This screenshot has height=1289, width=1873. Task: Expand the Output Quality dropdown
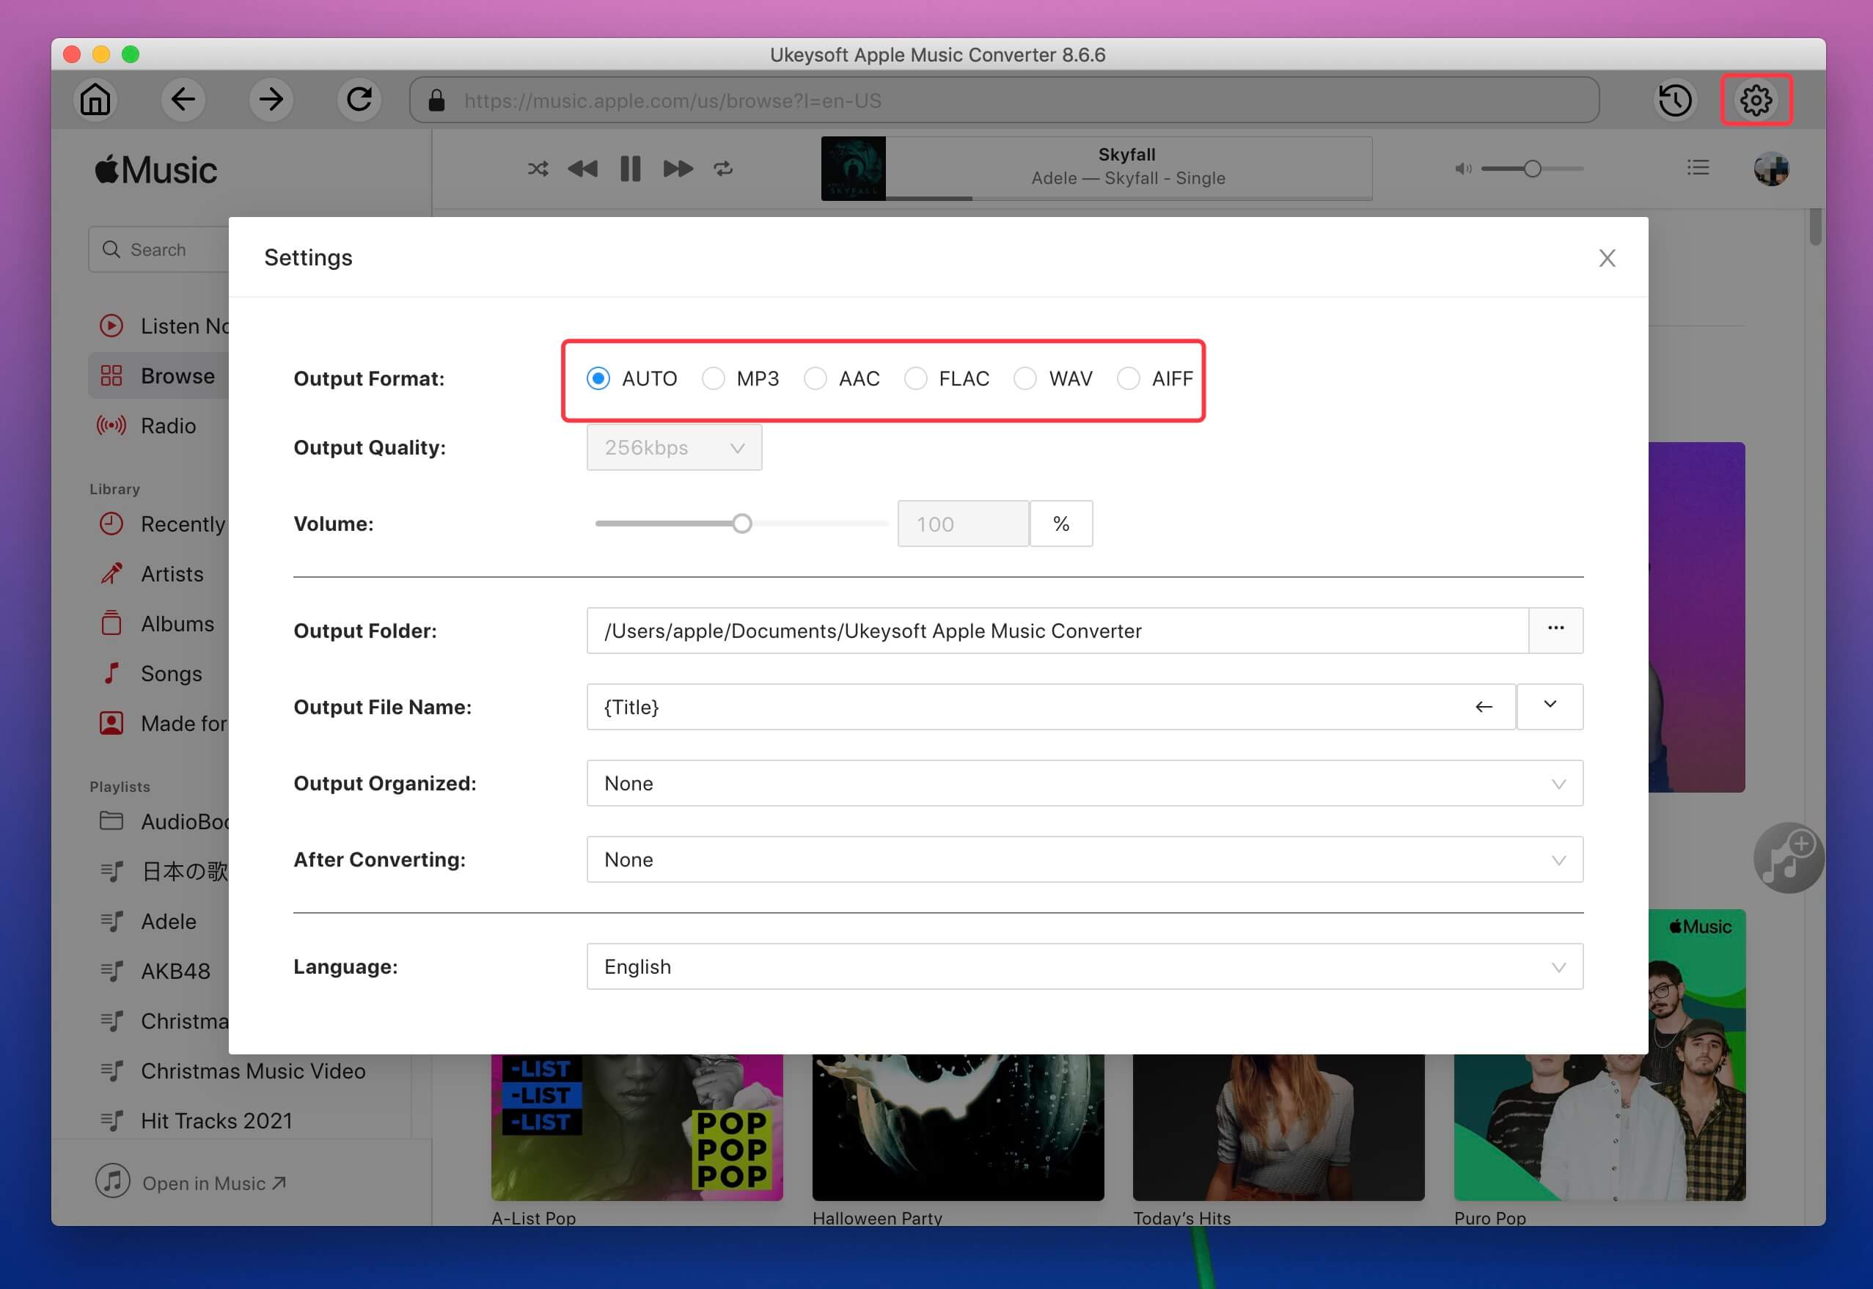click(x=673, y=447)
